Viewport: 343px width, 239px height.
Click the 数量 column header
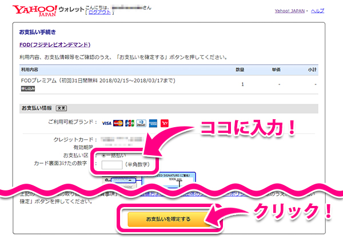[x=240, y=70]
